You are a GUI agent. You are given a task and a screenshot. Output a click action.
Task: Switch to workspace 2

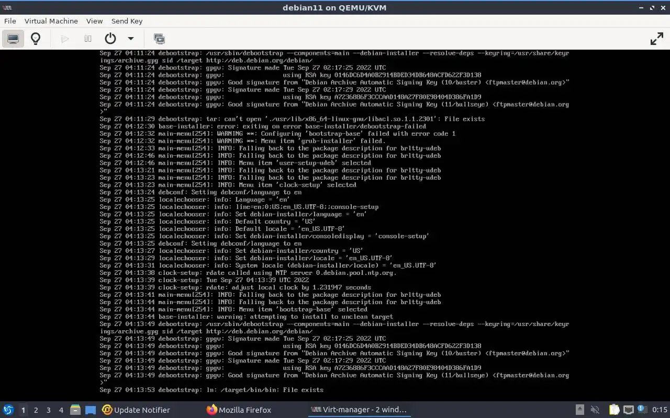pos(36,410)
